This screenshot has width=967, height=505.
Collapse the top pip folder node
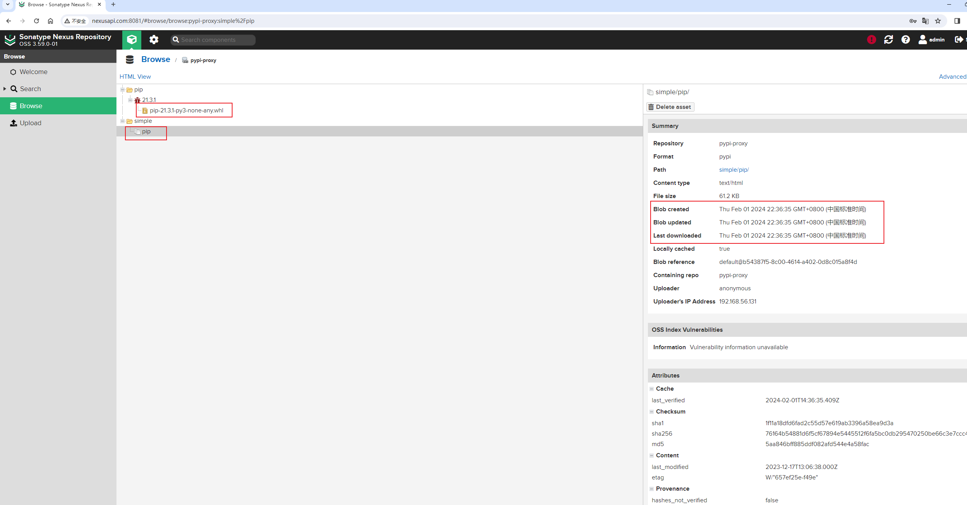tap(123, 90)
